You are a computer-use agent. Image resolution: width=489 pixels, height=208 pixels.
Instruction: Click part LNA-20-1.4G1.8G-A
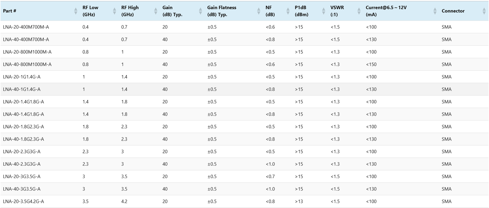[24, 102]
